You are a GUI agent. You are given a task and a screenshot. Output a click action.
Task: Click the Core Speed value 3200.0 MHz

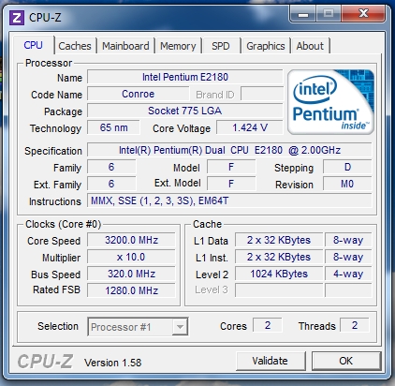click(131, 240)
